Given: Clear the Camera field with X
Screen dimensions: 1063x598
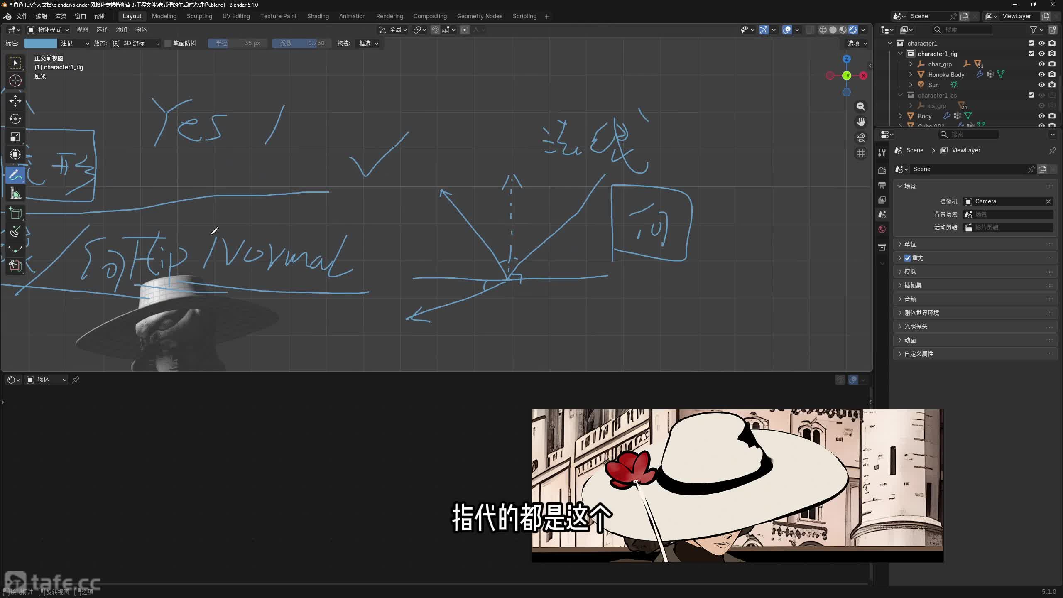Looking at the screenshot, I should (1048, 201).
